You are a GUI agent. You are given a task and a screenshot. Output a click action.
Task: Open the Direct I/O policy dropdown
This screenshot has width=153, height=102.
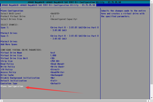point(55,69)
